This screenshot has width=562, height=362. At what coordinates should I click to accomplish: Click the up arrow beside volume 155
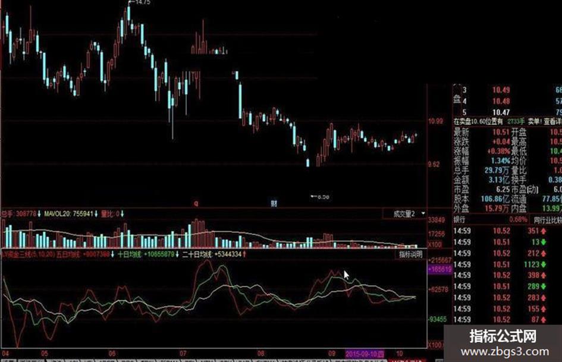coord(544,309)
